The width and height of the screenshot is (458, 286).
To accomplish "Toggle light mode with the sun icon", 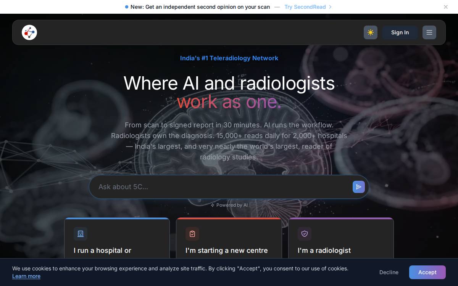I will (371, 32).
